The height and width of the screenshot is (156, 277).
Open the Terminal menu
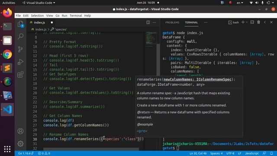tap(76, 16)
